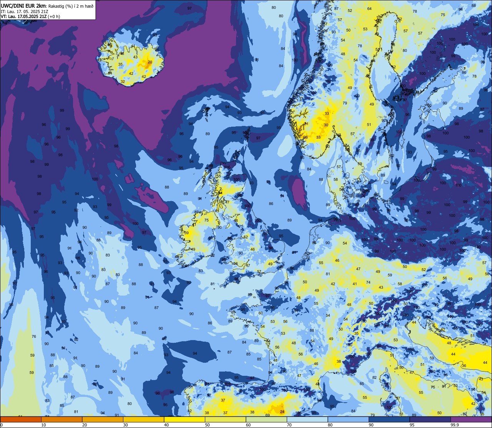Select the 10–20 orange legend swatch
Screen dimensions: 492x428
click(x=61, y=420)
